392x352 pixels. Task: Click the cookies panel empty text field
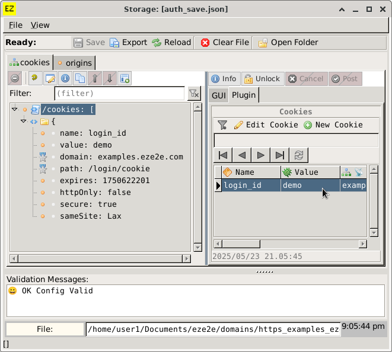[x=297, y=140]
